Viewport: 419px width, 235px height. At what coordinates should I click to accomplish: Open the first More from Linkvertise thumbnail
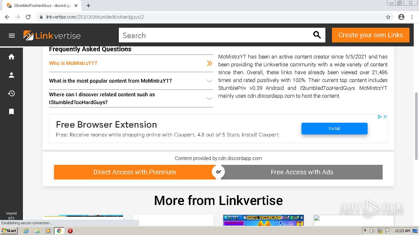pos(83,220)
